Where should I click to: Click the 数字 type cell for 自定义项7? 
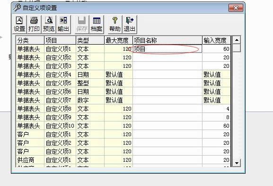tap(90, 100)
